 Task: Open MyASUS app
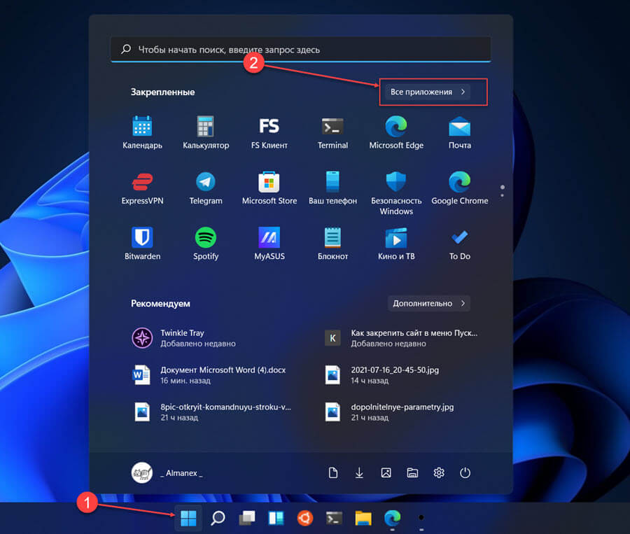tap(269, 244)
